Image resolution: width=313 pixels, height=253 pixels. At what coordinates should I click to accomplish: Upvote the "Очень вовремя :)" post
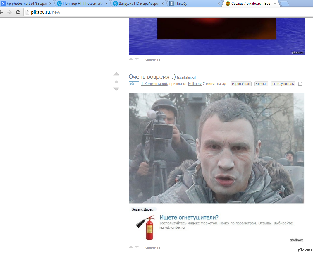point(116,74)
